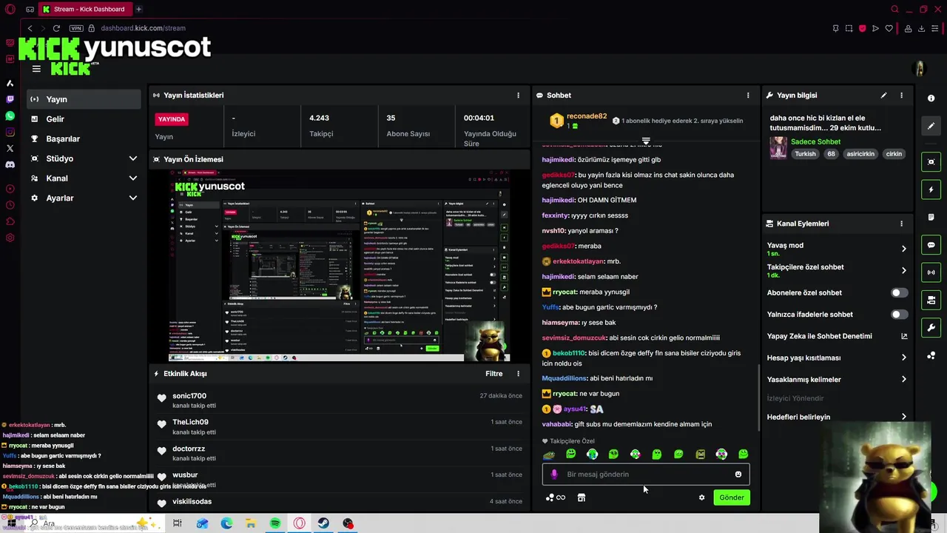Viewport: 947px width, 533px height.
Task: Click the broadcast signal icon in right toolbar
Action: 931,272
